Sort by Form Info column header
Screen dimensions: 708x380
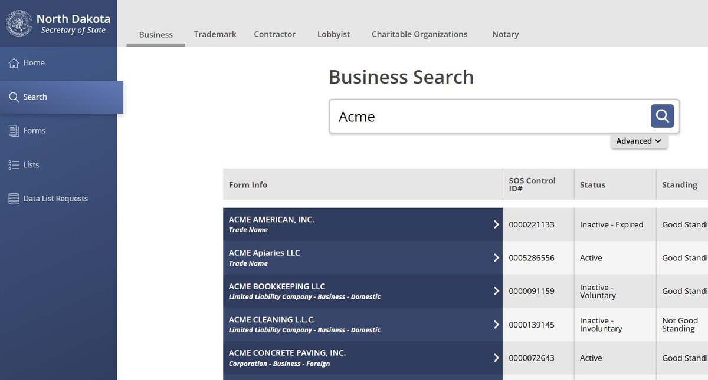pos(363,184)
